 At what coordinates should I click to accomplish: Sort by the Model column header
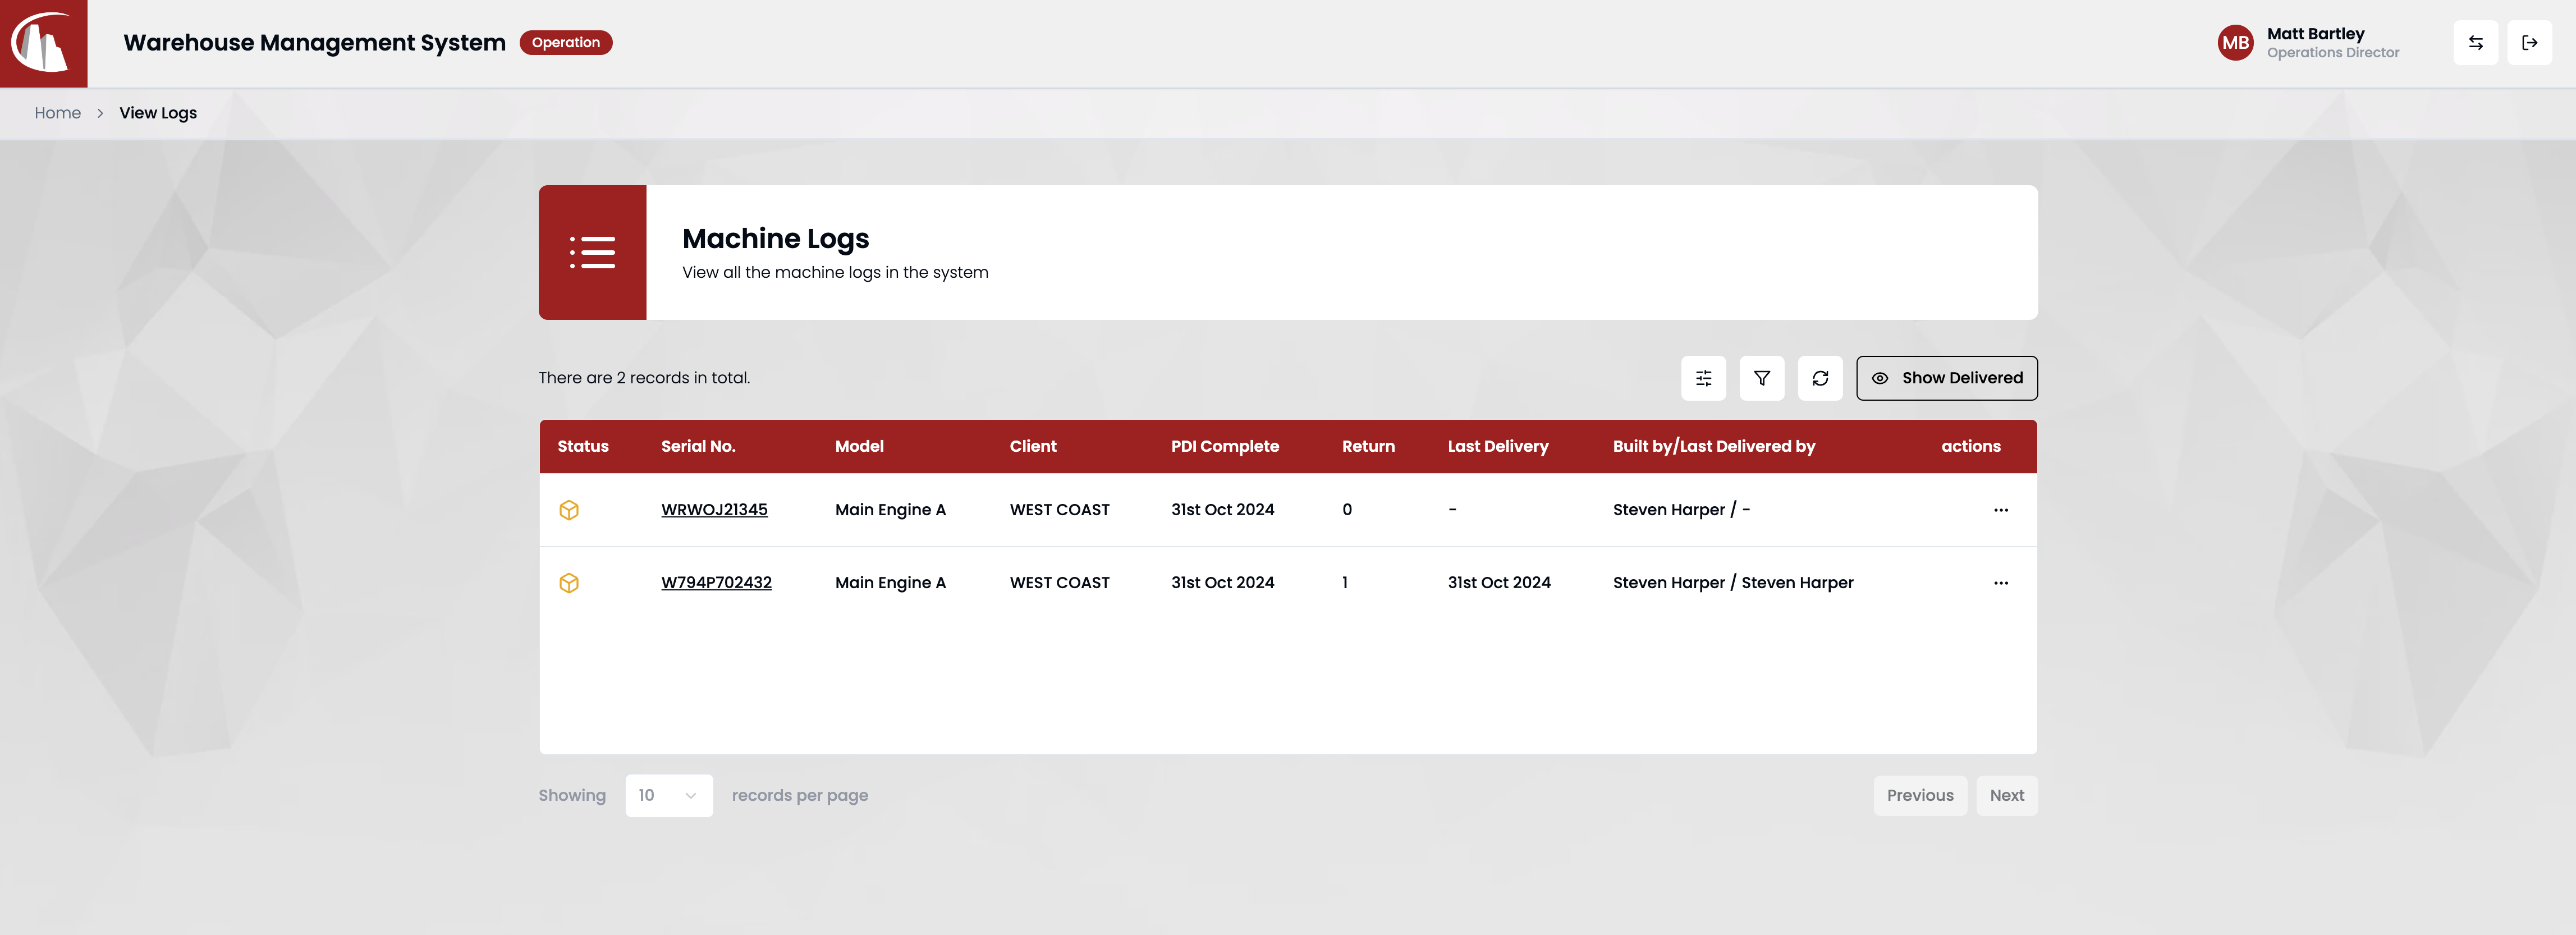859,446
